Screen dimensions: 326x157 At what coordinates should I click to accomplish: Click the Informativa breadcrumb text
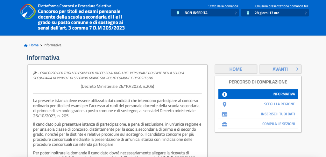point(53,45)
